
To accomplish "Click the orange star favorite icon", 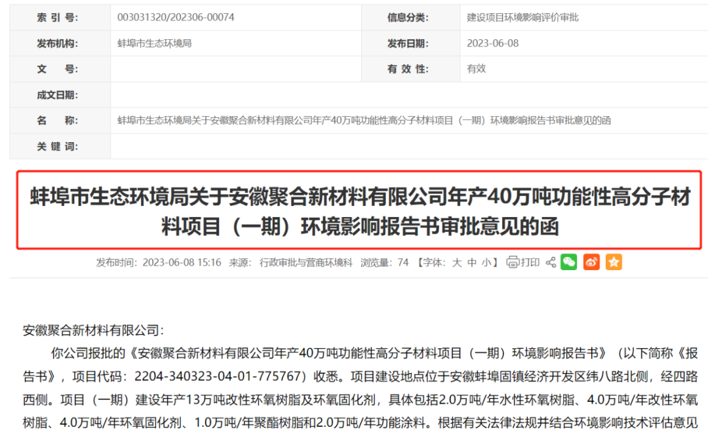I will (x=614, y=262).
